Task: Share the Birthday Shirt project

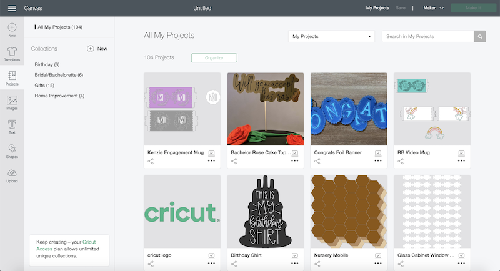Action: pos(234,264)
